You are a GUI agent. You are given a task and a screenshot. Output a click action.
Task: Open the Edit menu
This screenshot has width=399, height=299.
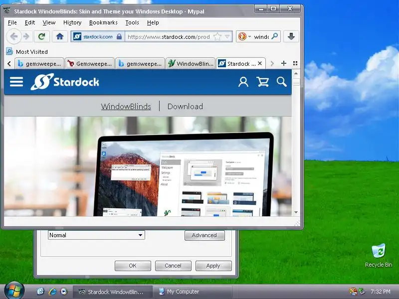pyautogui.click(x=30, y=22)
